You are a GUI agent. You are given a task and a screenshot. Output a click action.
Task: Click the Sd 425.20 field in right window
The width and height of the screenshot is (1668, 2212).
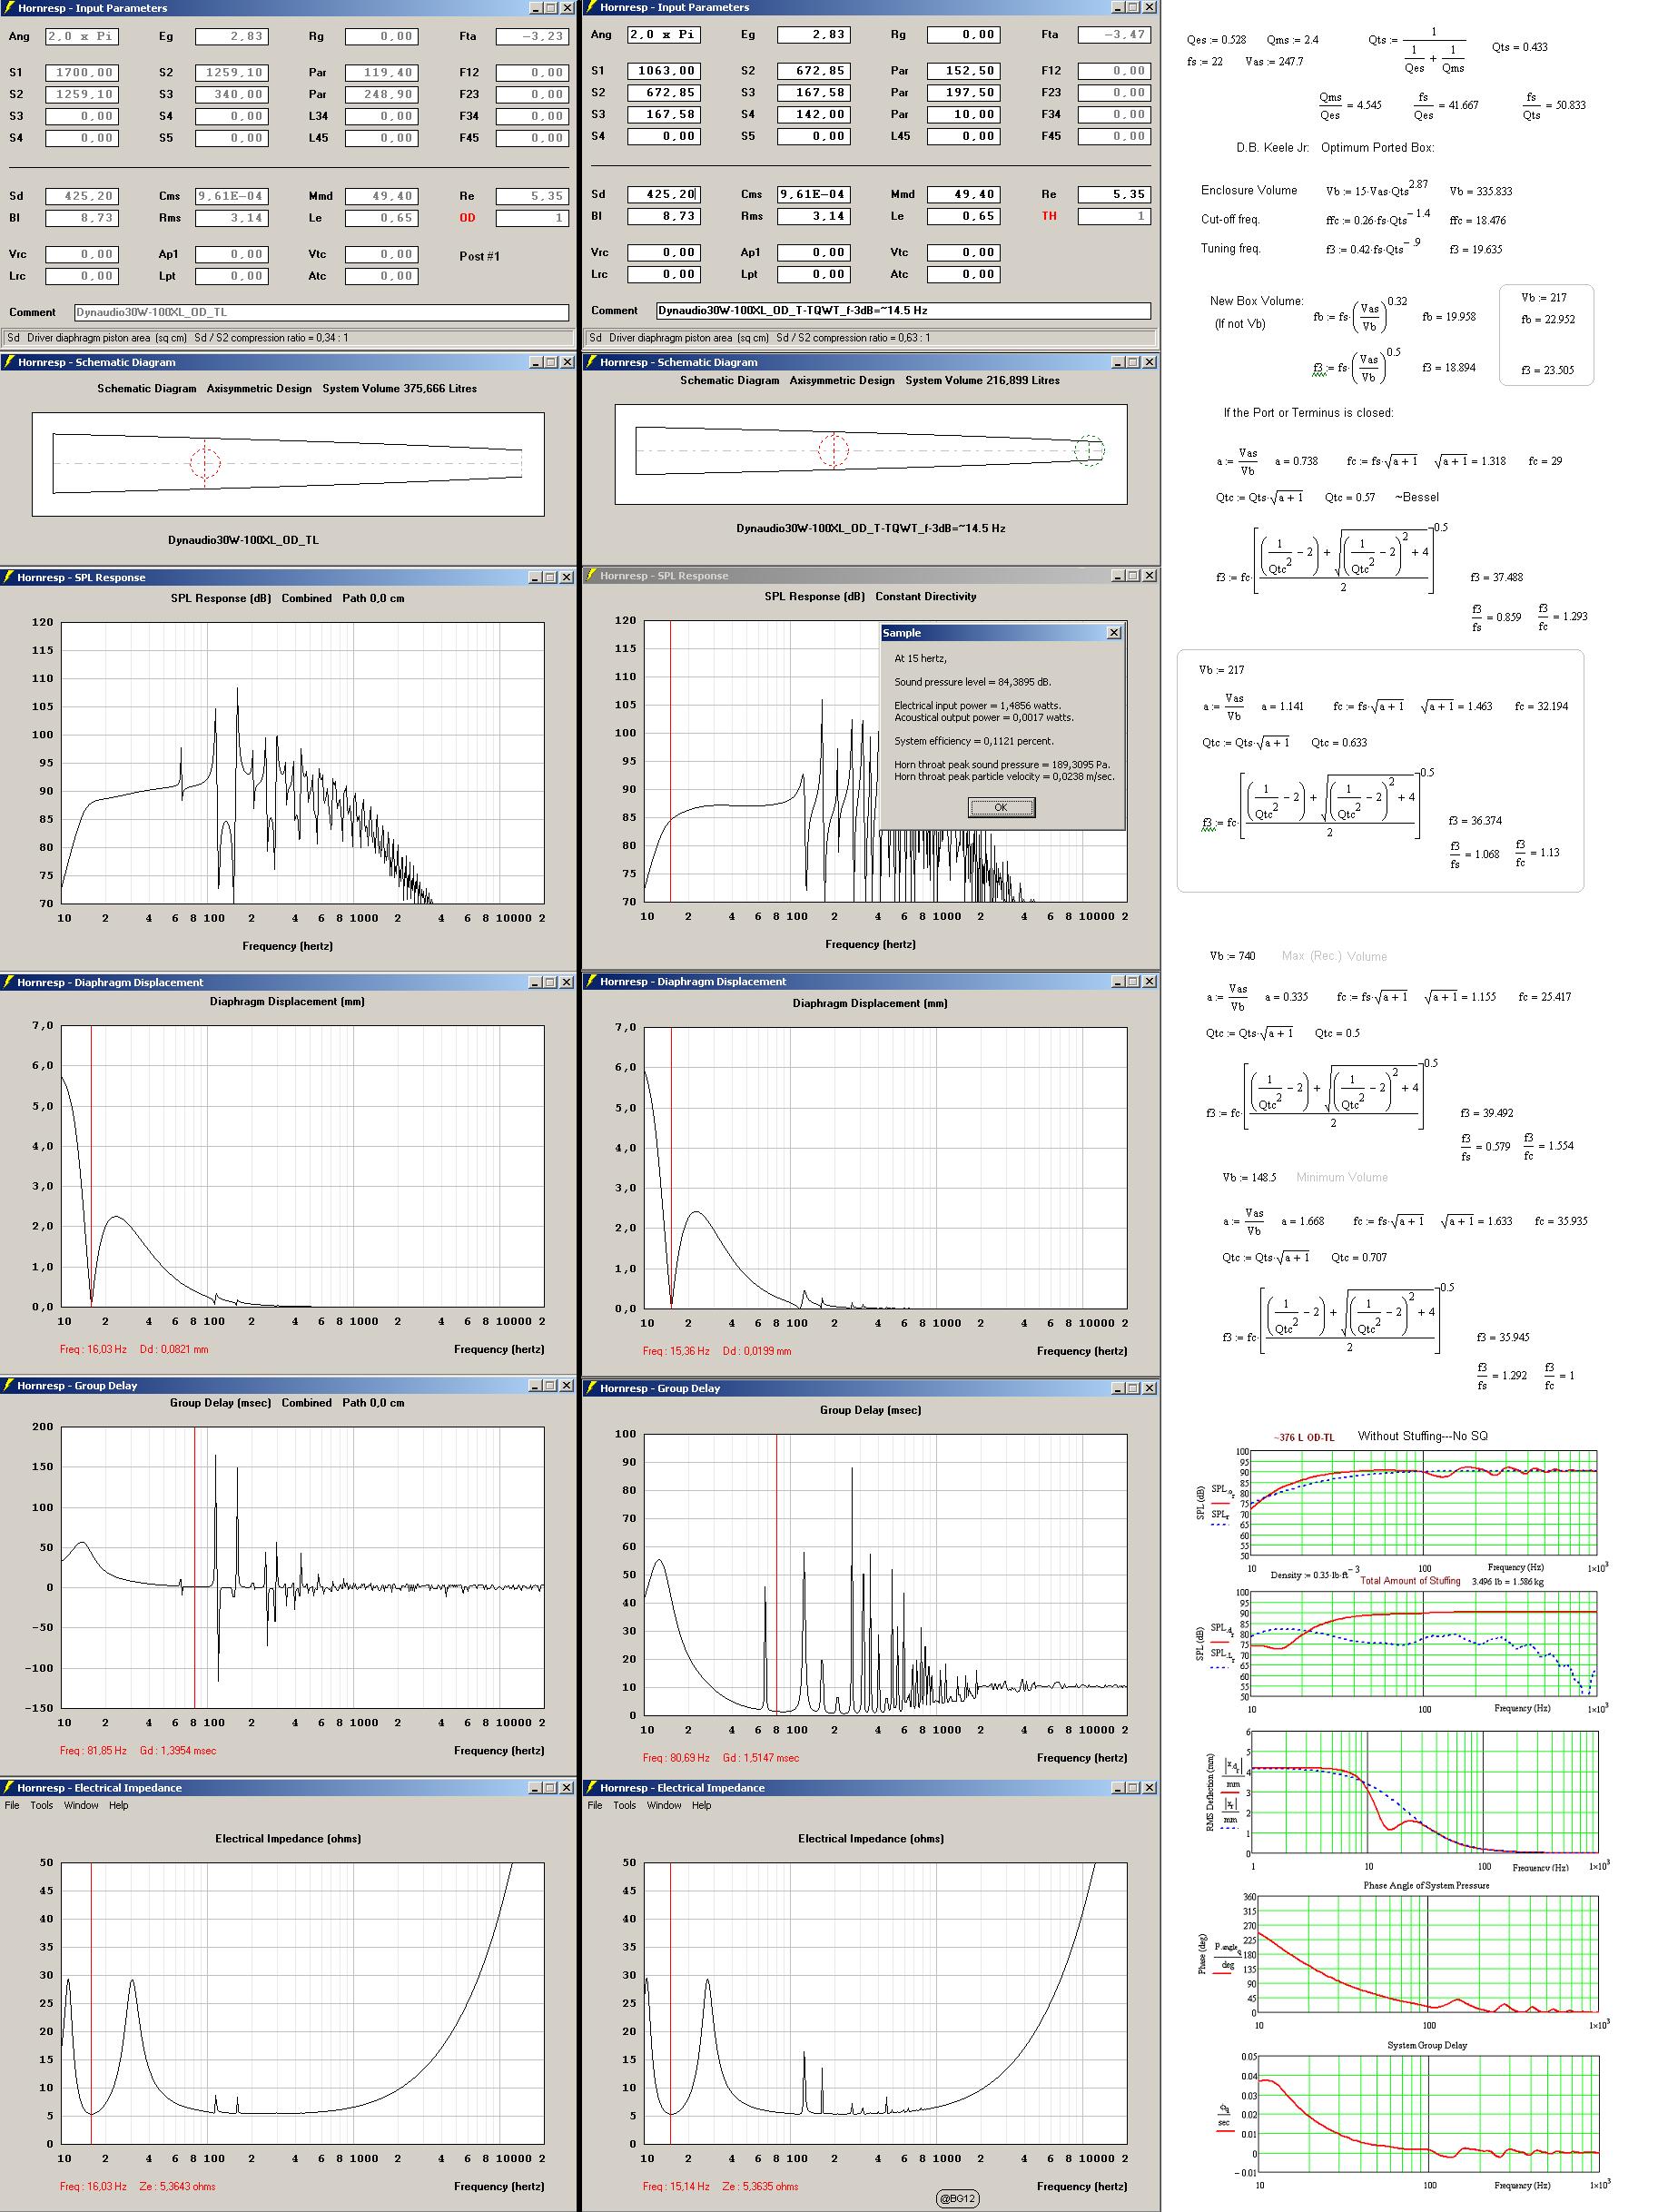tap(663, 194)
